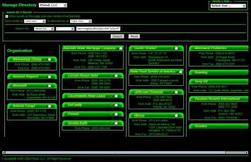Image resolution: width=251 pixels, height=162 pixels.
Task: Click the Search button
Action: pos(117,36)
